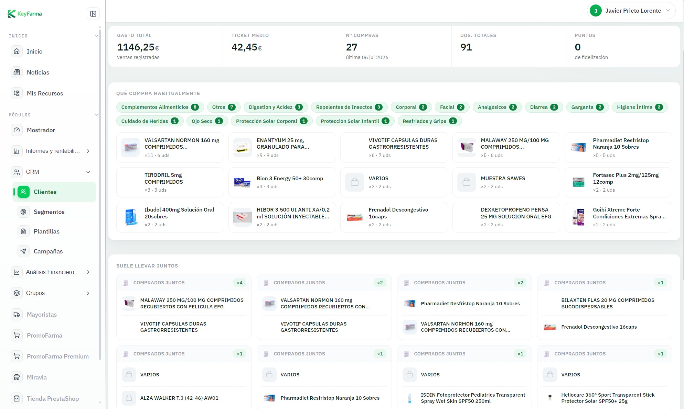Click the Resfriados y Gripe chip
The height and width of the screenshot is (409, 684).
(x=430, y=121)
